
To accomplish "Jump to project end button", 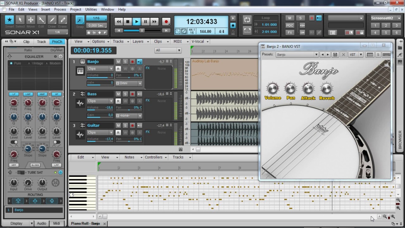I will [166, 30].
